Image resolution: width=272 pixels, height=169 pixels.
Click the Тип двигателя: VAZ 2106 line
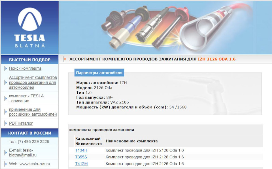tap(103, 102)
